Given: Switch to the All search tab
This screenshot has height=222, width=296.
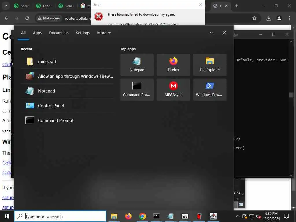Looking at the screenshot, I should 23,33.
